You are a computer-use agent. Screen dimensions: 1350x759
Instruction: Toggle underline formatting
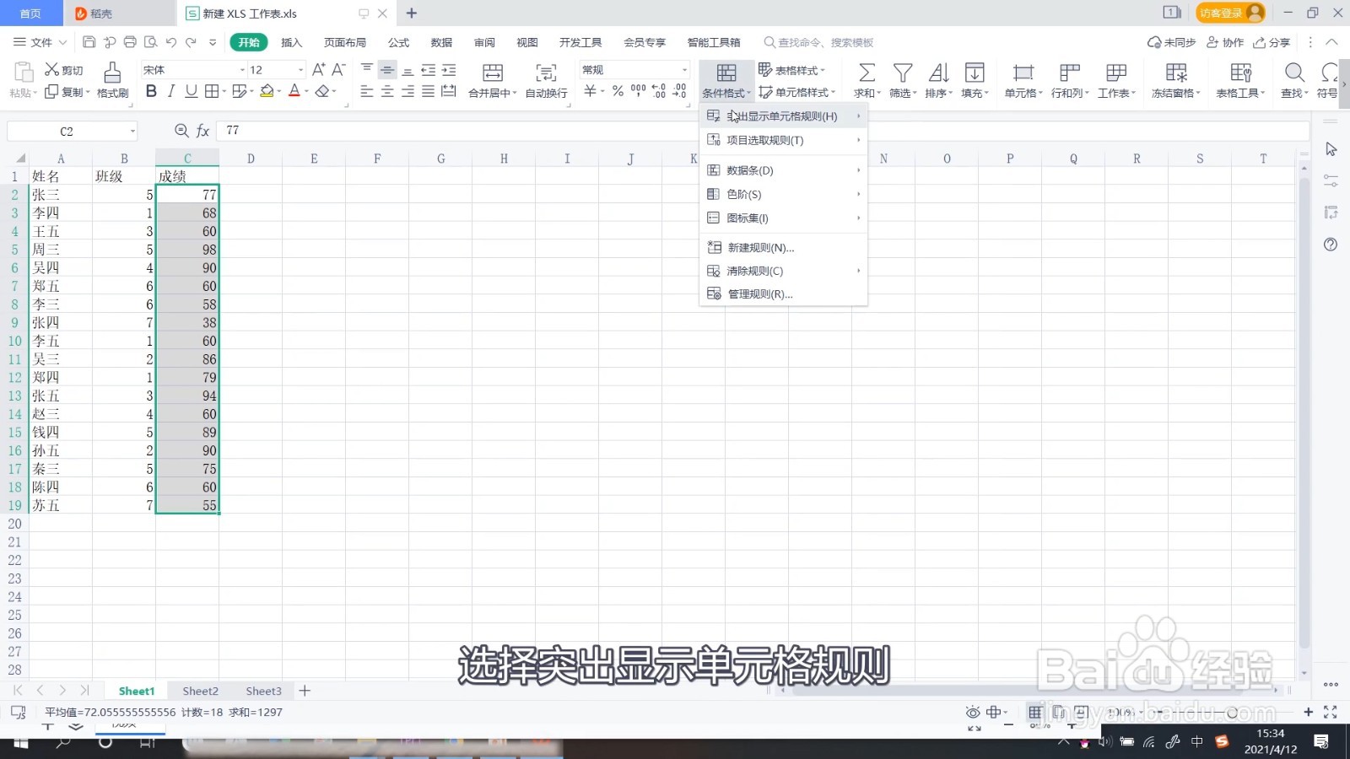point(192,91)
